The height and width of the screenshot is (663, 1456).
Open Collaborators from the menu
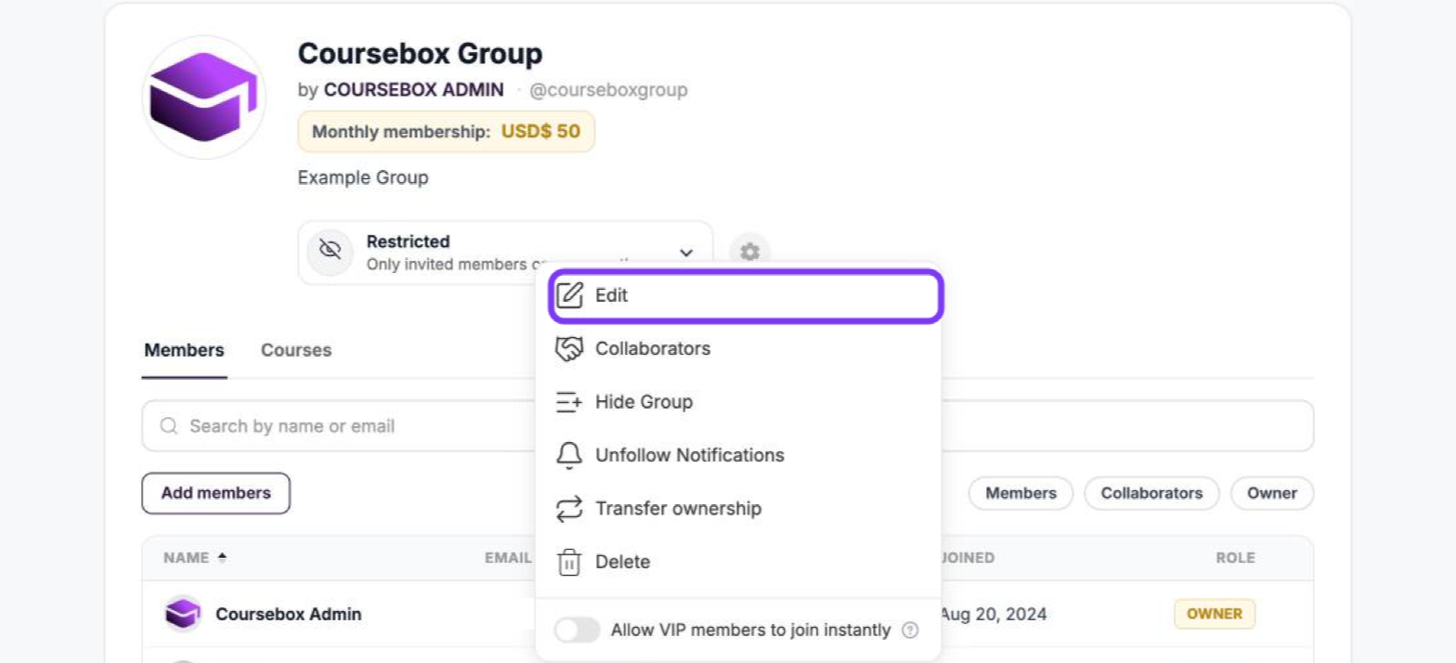(x=738, y=349)
